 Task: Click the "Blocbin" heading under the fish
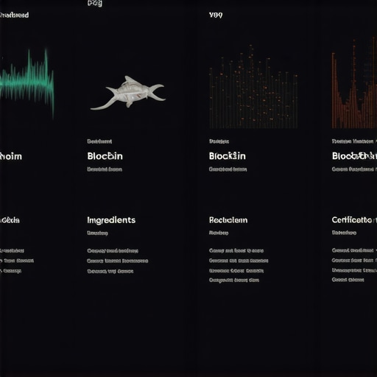105,156
